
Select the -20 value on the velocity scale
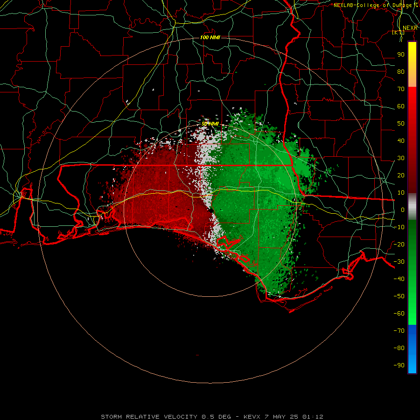point(399,245)
